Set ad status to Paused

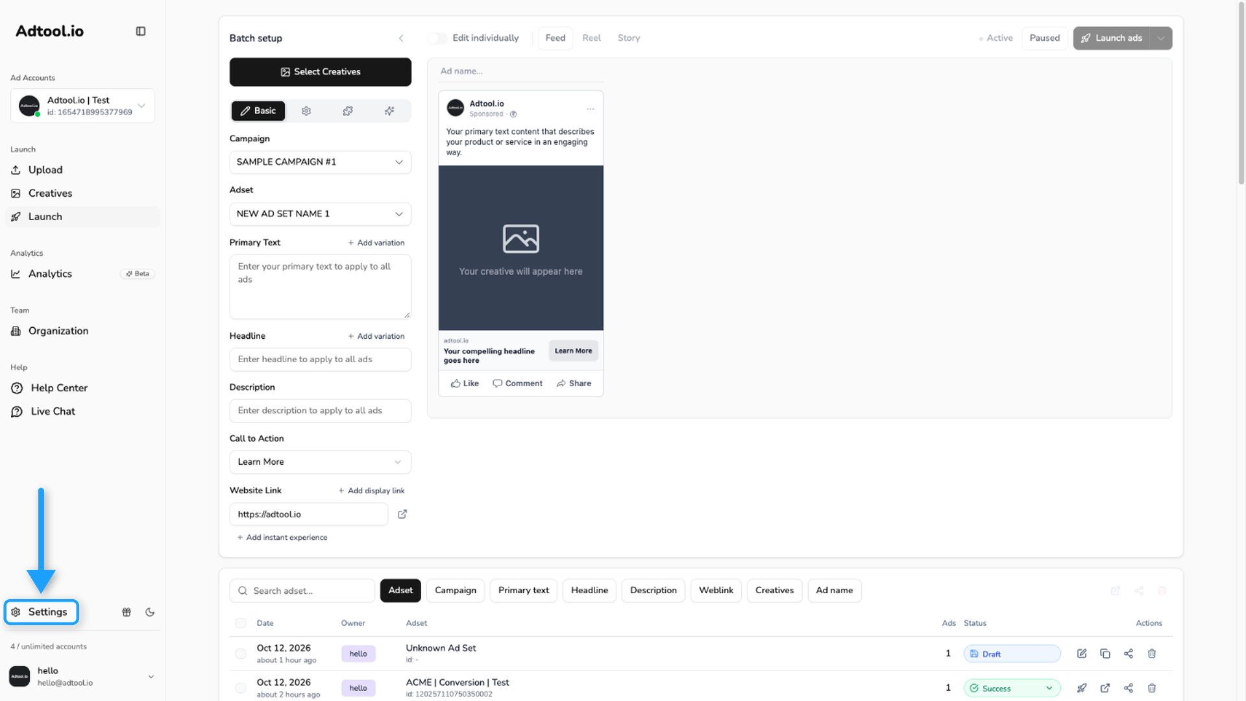click(x=1045, y=38)
